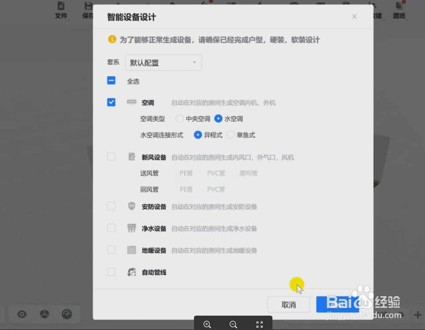Select the 水空调 radio option

click(x=218, y=118)
